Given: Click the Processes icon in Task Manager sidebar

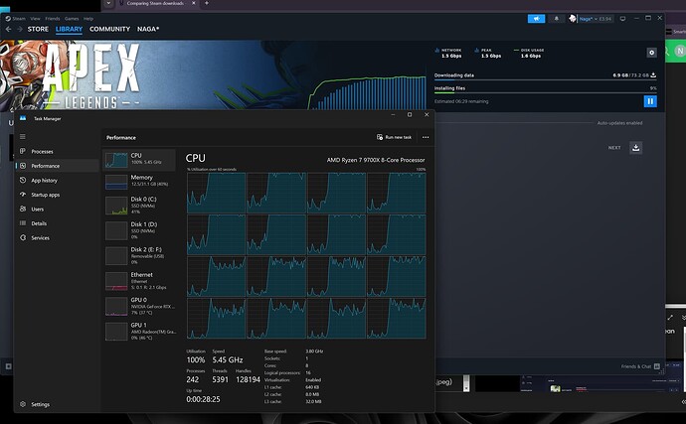Looking at the screenshot, I should coord(23,151).
